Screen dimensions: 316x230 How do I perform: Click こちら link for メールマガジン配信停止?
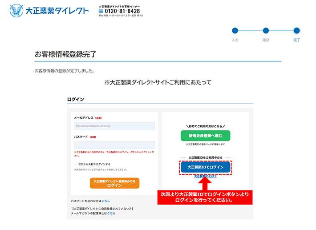pos(111,213)
